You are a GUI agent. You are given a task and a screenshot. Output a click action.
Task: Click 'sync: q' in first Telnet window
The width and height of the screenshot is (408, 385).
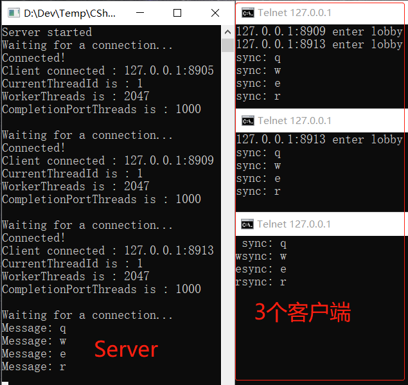pos(258,58)
